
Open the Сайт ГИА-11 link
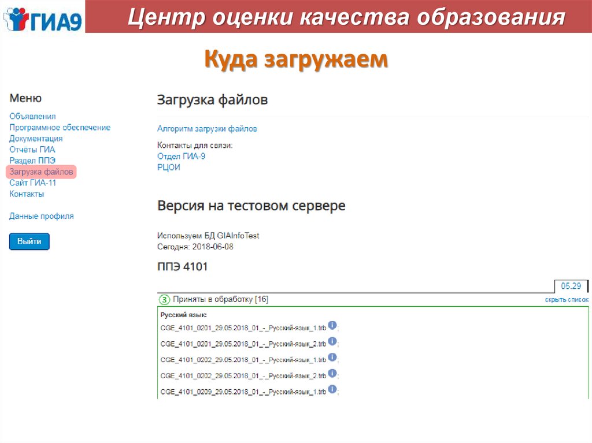33,183
